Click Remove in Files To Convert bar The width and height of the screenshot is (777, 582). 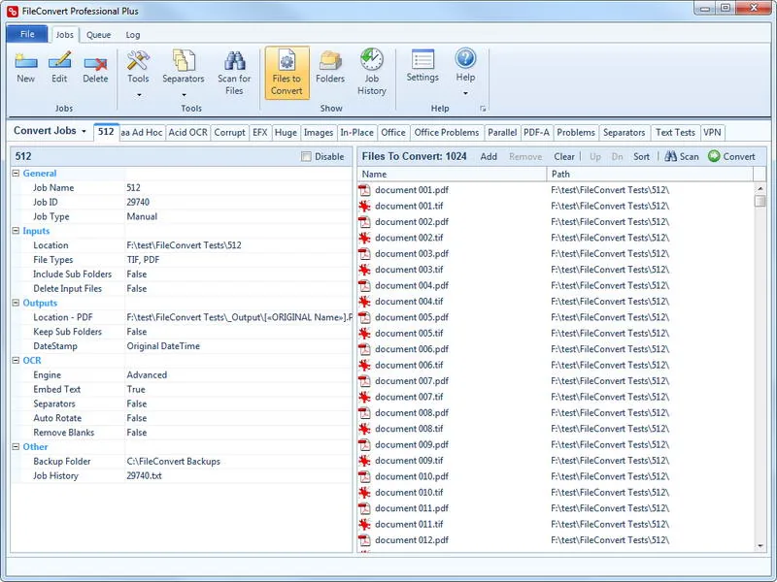tap(525, 156)
